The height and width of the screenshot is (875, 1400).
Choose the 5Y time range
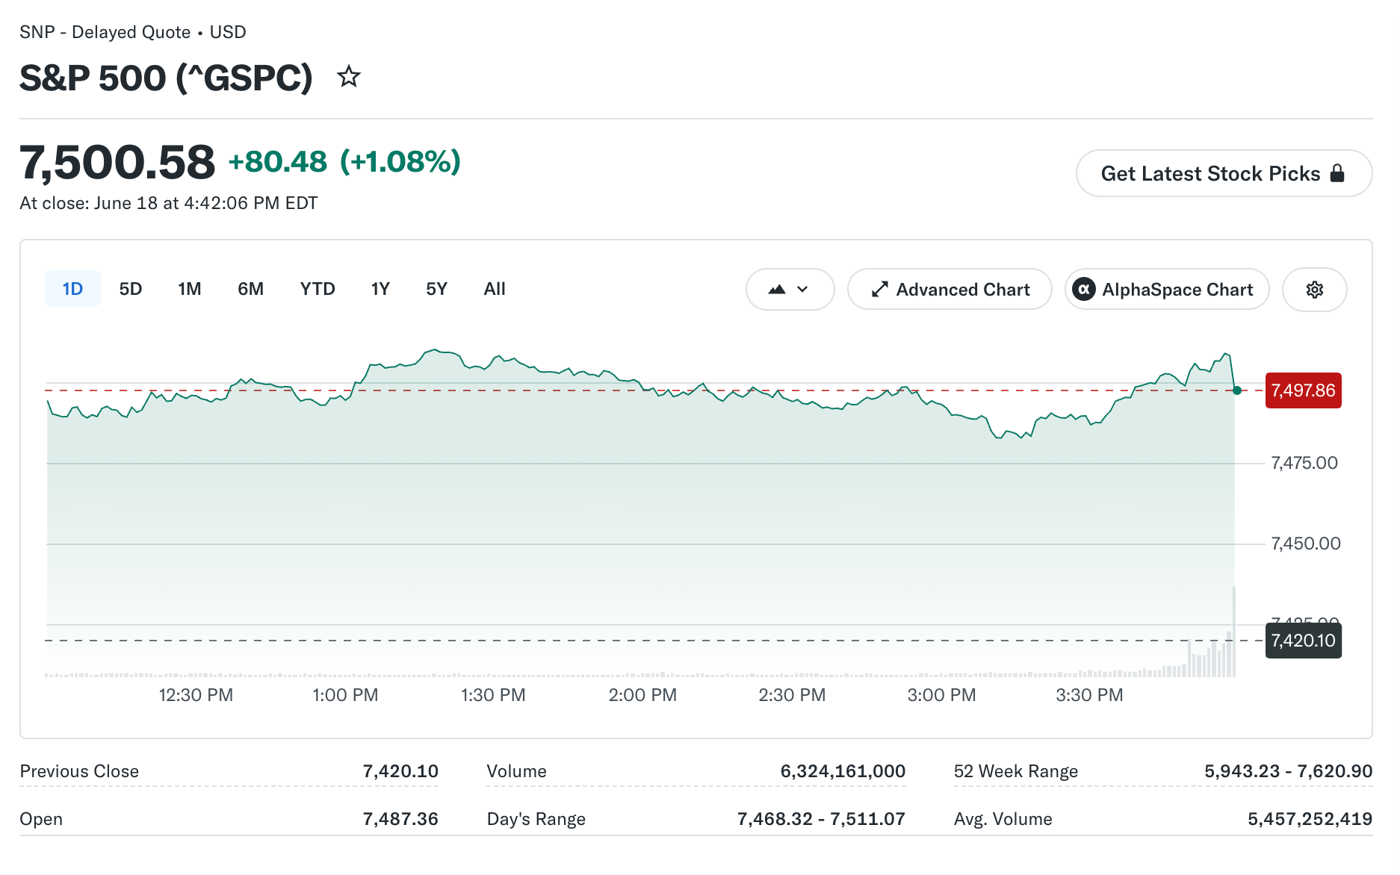(x=436, y=289)
